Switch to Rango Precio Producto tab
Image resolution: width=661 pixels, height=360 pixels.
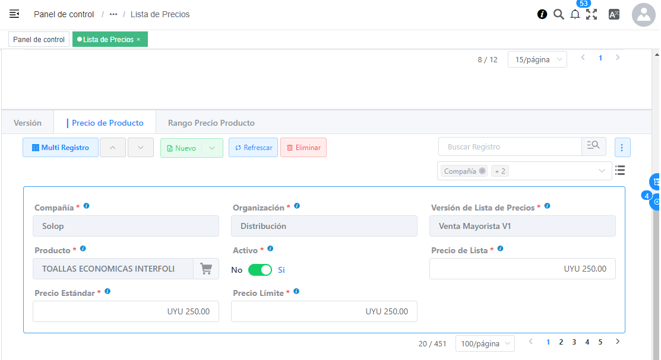211,123
